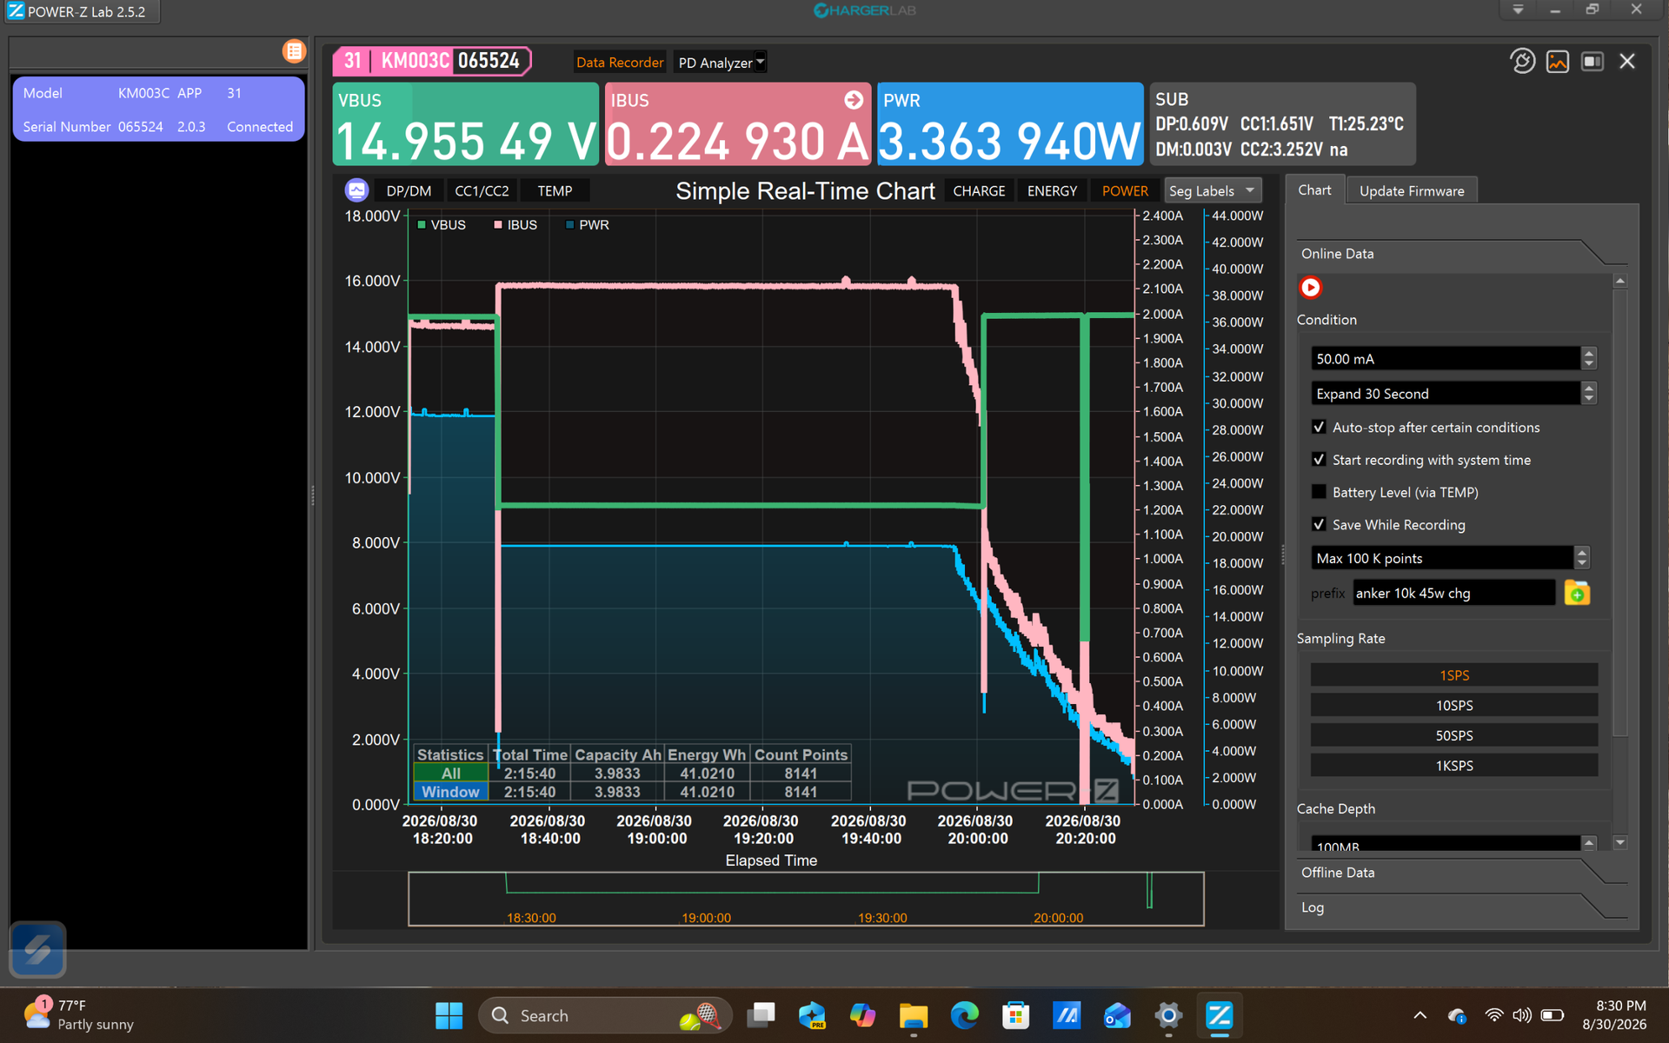Screen dimensions: 1669x1043
Task: Click the save chart image icon
Action: click(1558, 62)
